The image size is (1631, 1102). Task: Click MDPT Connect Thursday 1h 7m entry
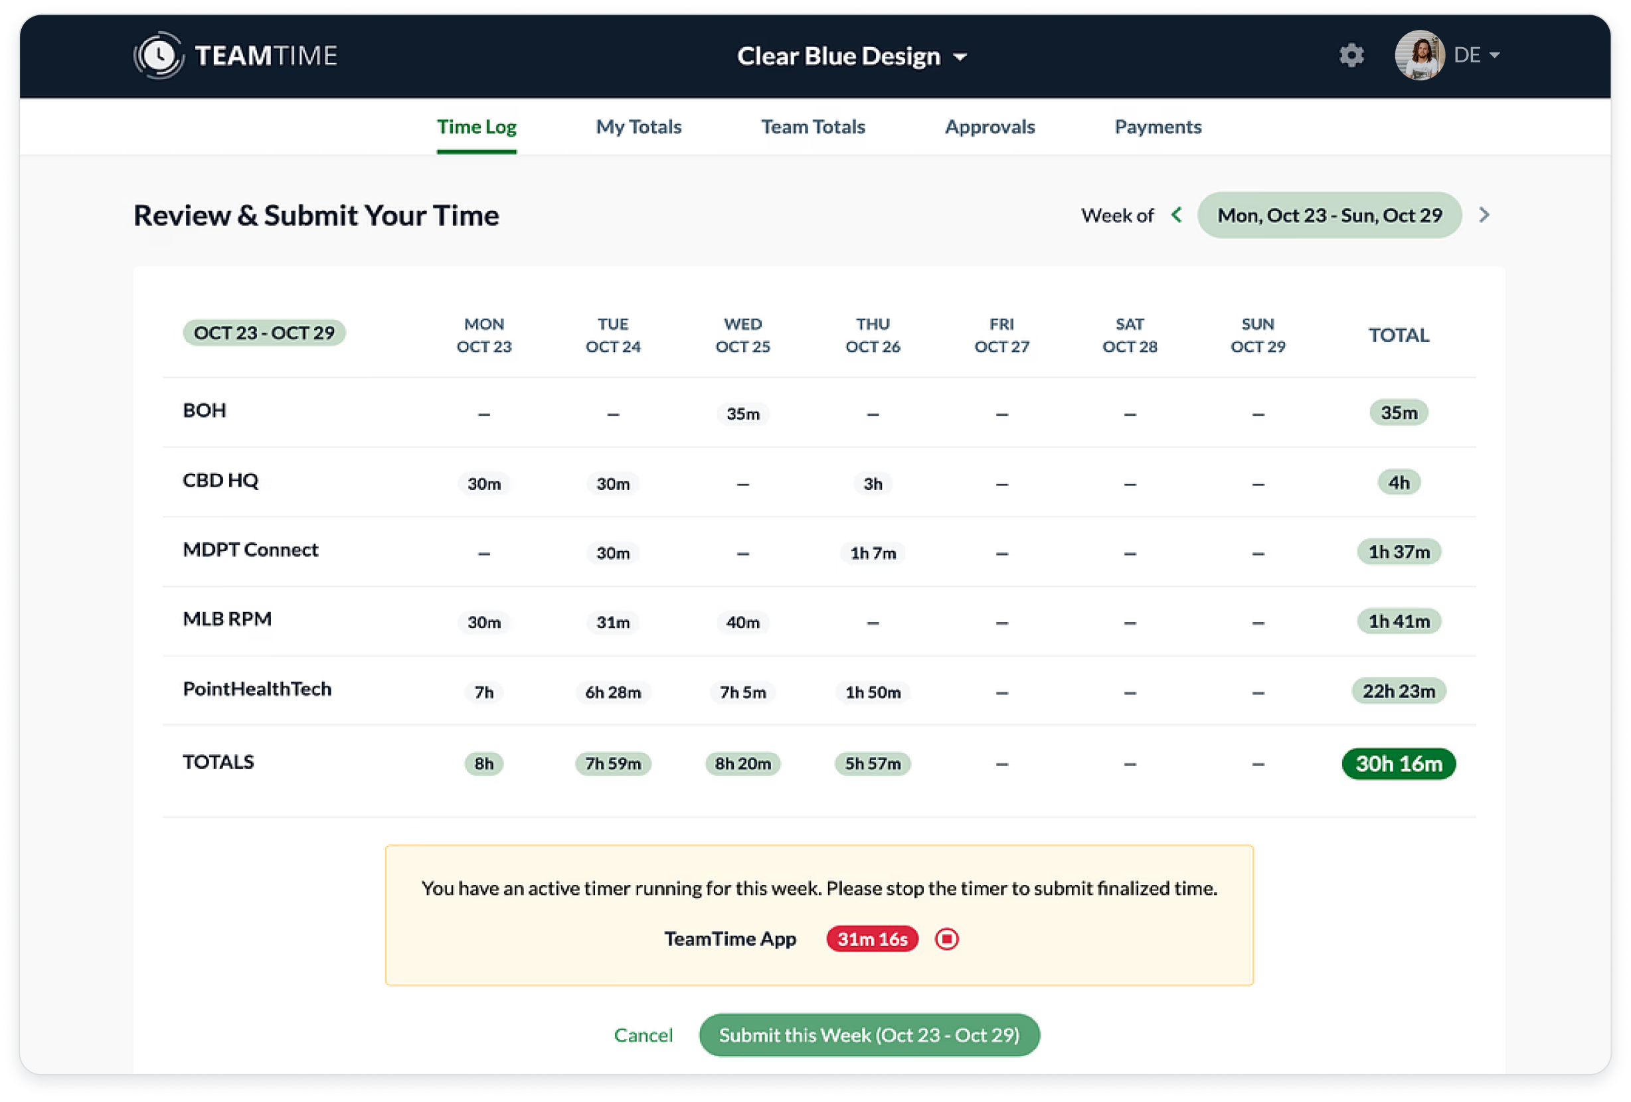coord(873,553)
